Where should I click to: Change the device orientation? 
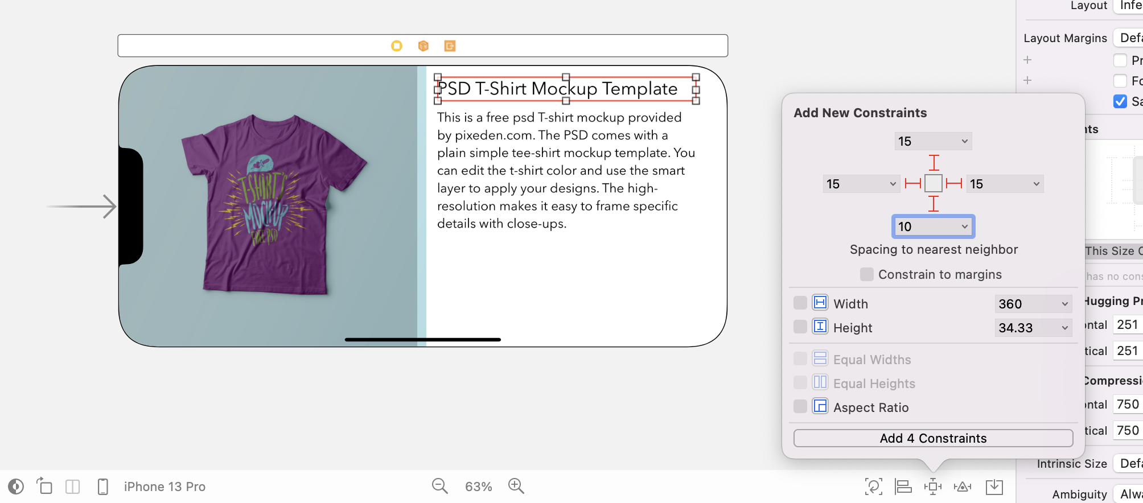pyautogui.click(x=44, y=486)
